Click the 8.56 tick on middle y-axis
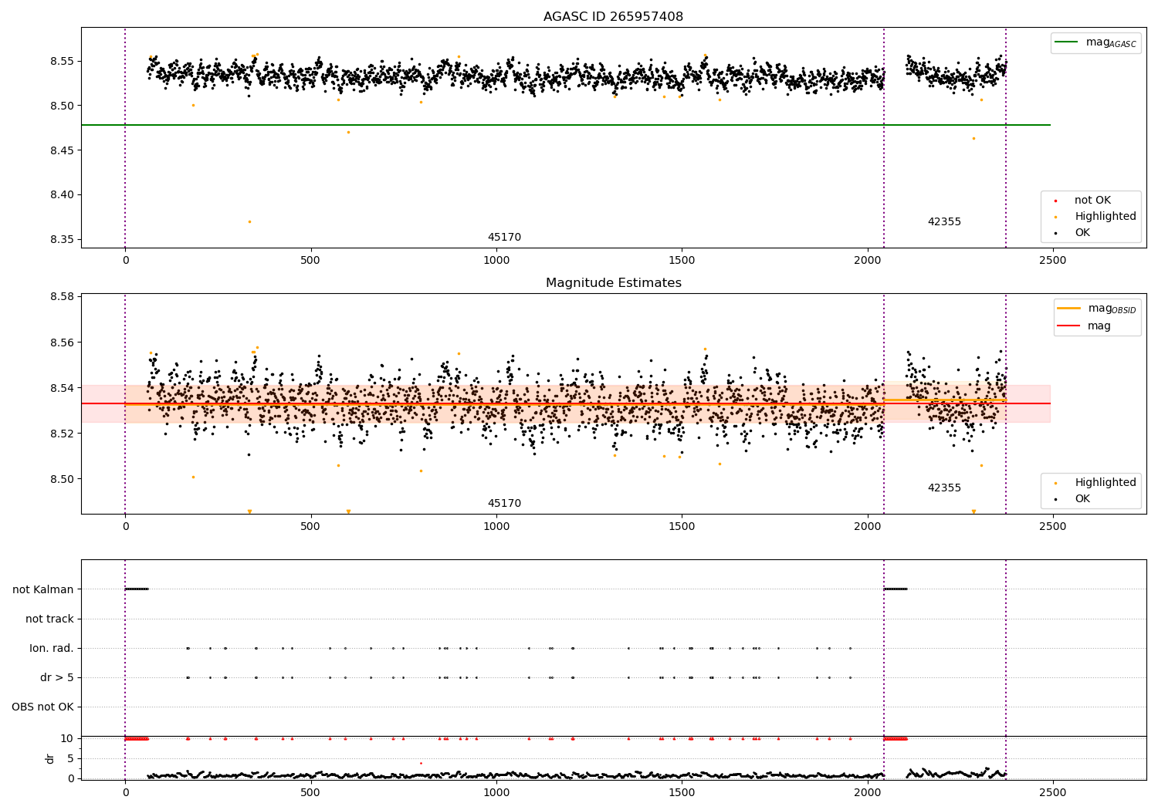Image resolution: width=1158 pixels, height=810 pixels. tap(63, 343)
